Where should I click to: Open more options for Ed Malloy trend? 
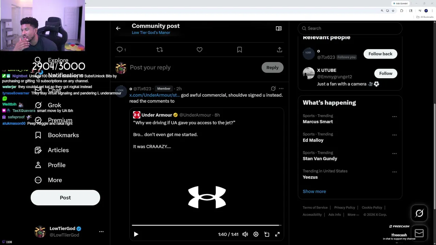[394, 135]
